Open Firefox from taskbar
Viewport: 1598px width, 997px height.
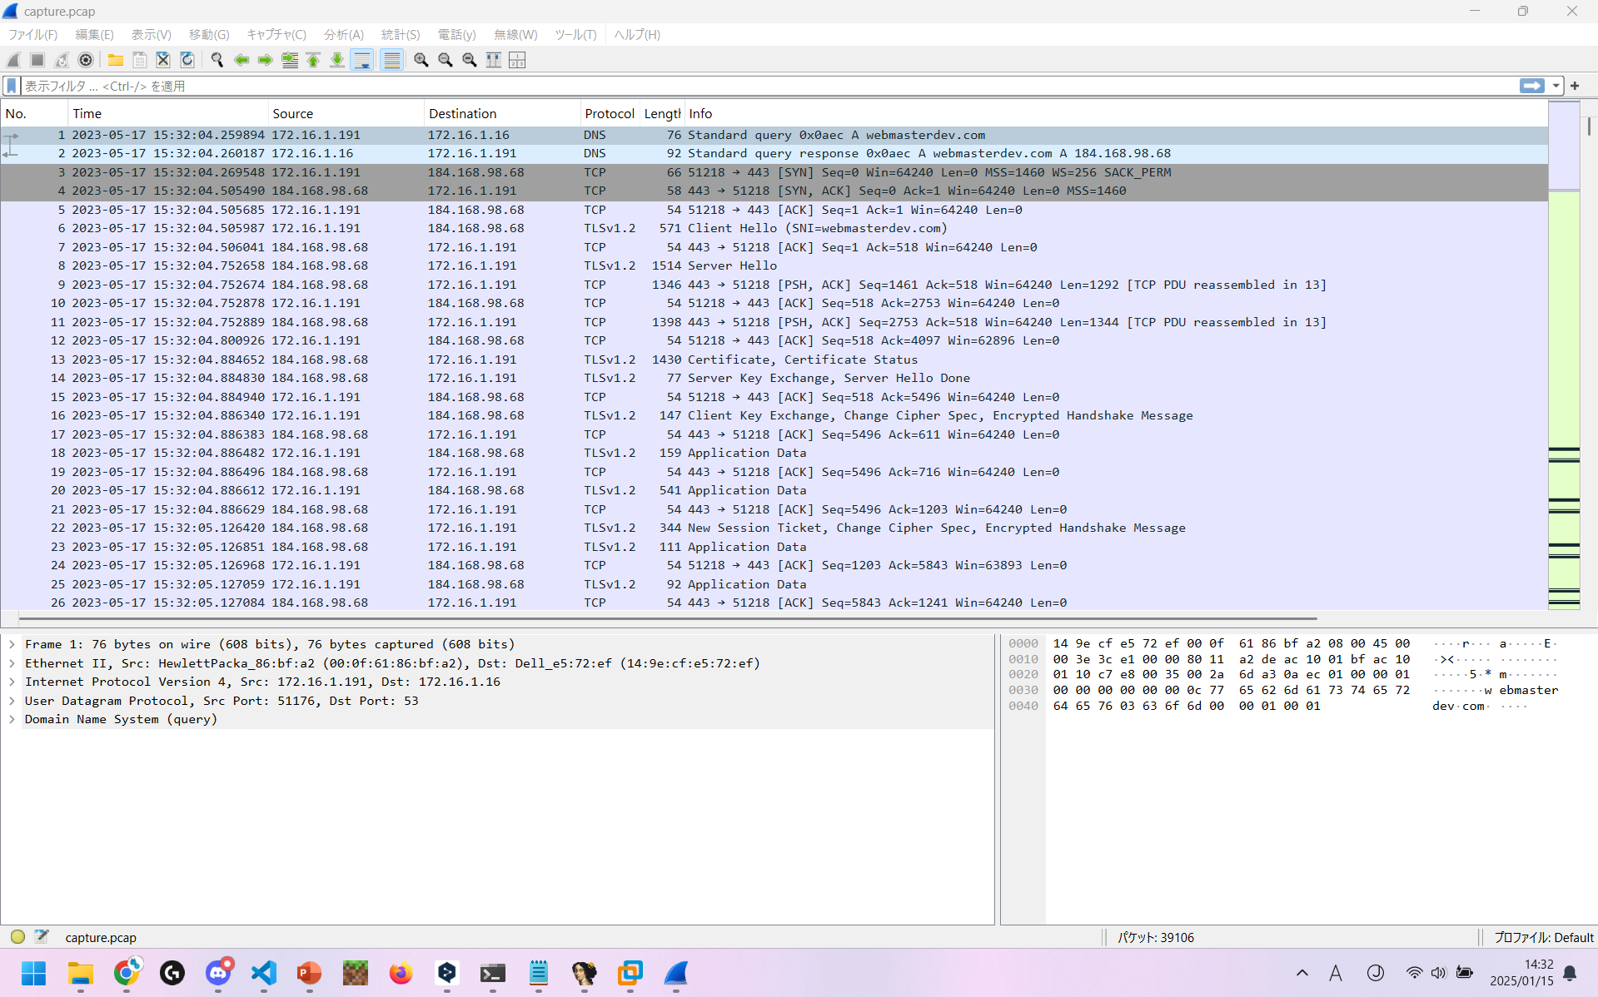tap(401, 973)
